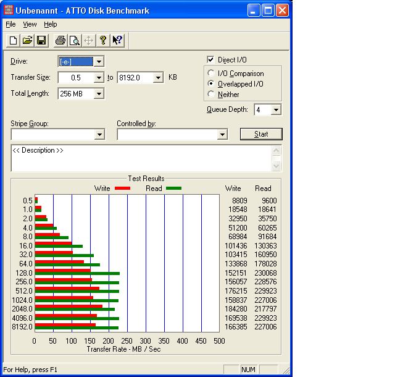Click the greyed move arrows toolbar icon
395x377 pixels.
tap(89, 40)
